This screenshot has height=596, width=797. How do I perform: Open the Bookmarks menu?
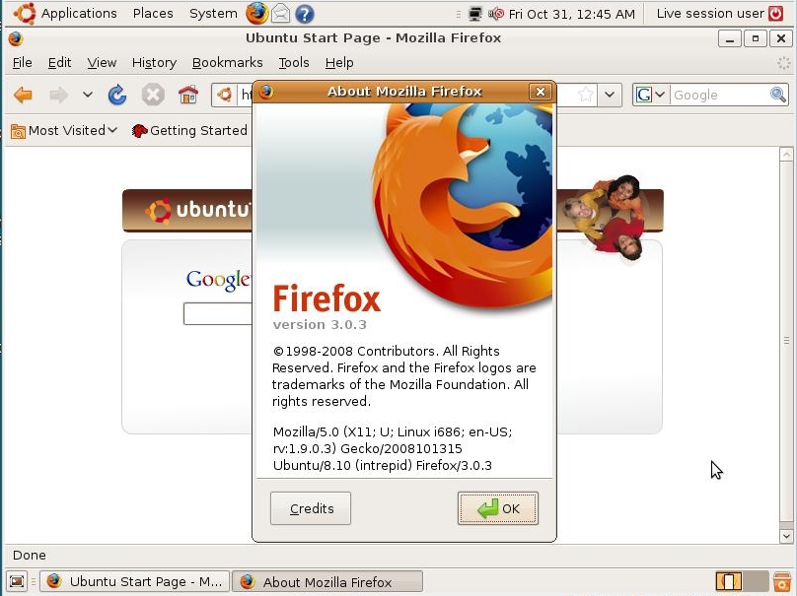tap(227, 62)
